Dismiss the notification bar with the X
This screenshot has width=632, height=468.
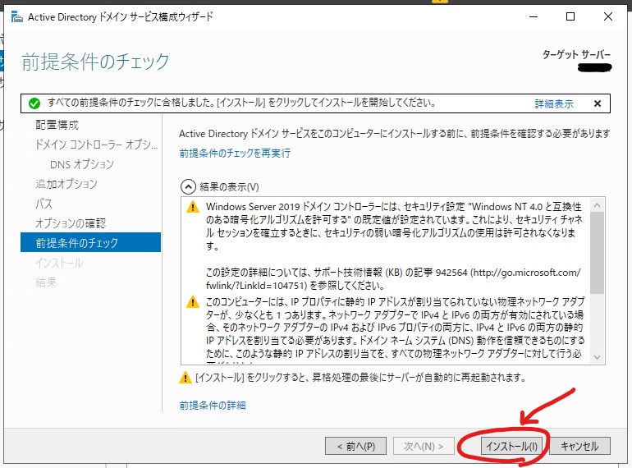pyautogui.click(x=598, y=103)
